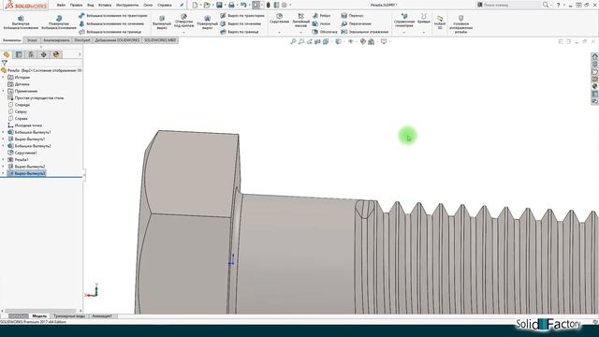The height and width of the screenshot is (337, 599).
Task: Select the Вырез-Вытянуть3 feature in tree
Action: (26, 173)
